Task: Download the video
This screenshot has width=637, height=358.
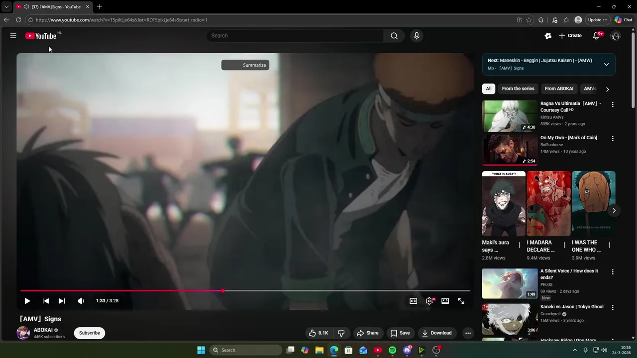Action: click(436, 333)
